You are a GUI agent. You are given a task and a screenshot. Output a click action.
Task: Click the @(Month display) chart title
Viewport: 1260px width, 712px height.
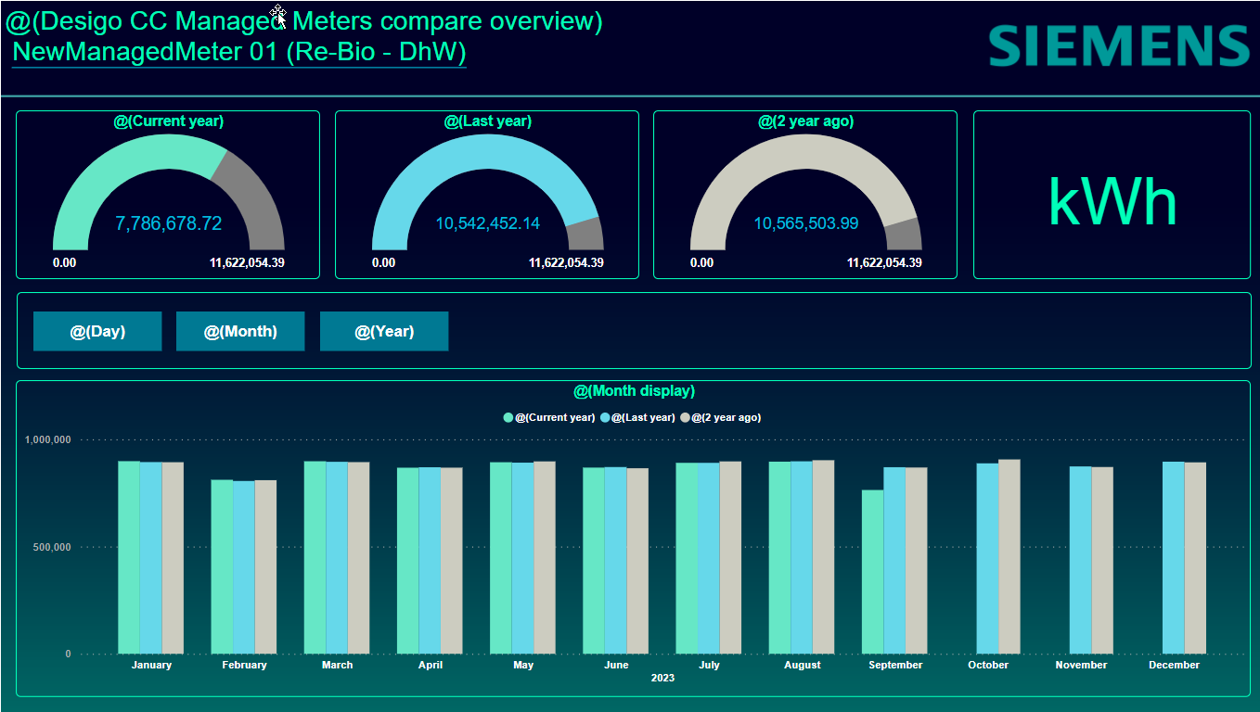(x=634, y=391)
